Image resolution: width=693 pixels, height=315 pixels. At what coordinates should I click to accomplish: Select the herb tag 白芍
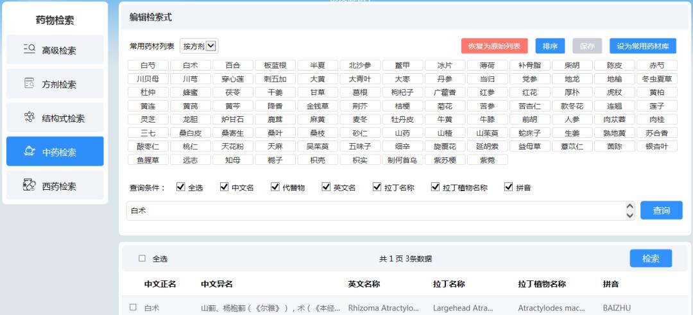(148, 65)
